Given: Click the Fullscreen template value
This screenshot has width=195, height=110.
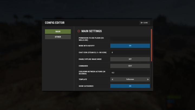Looking at the screenshot, I should (130, 79).
